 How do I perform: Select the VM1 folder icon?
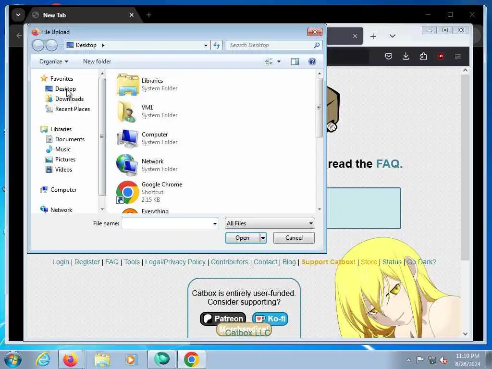coord(127,111)
